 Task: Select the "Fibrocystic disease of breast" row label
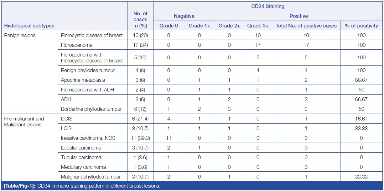[x=92, y=35]
